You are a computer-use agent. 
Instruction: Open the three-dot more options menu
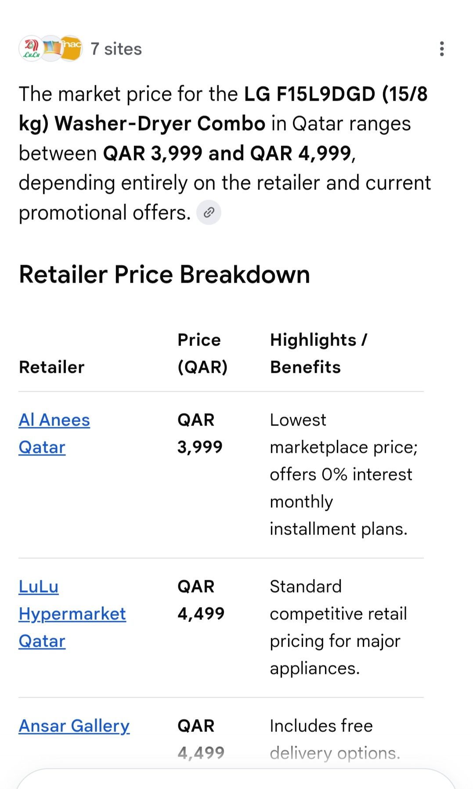pyautogui.click(x=442, y=49)
